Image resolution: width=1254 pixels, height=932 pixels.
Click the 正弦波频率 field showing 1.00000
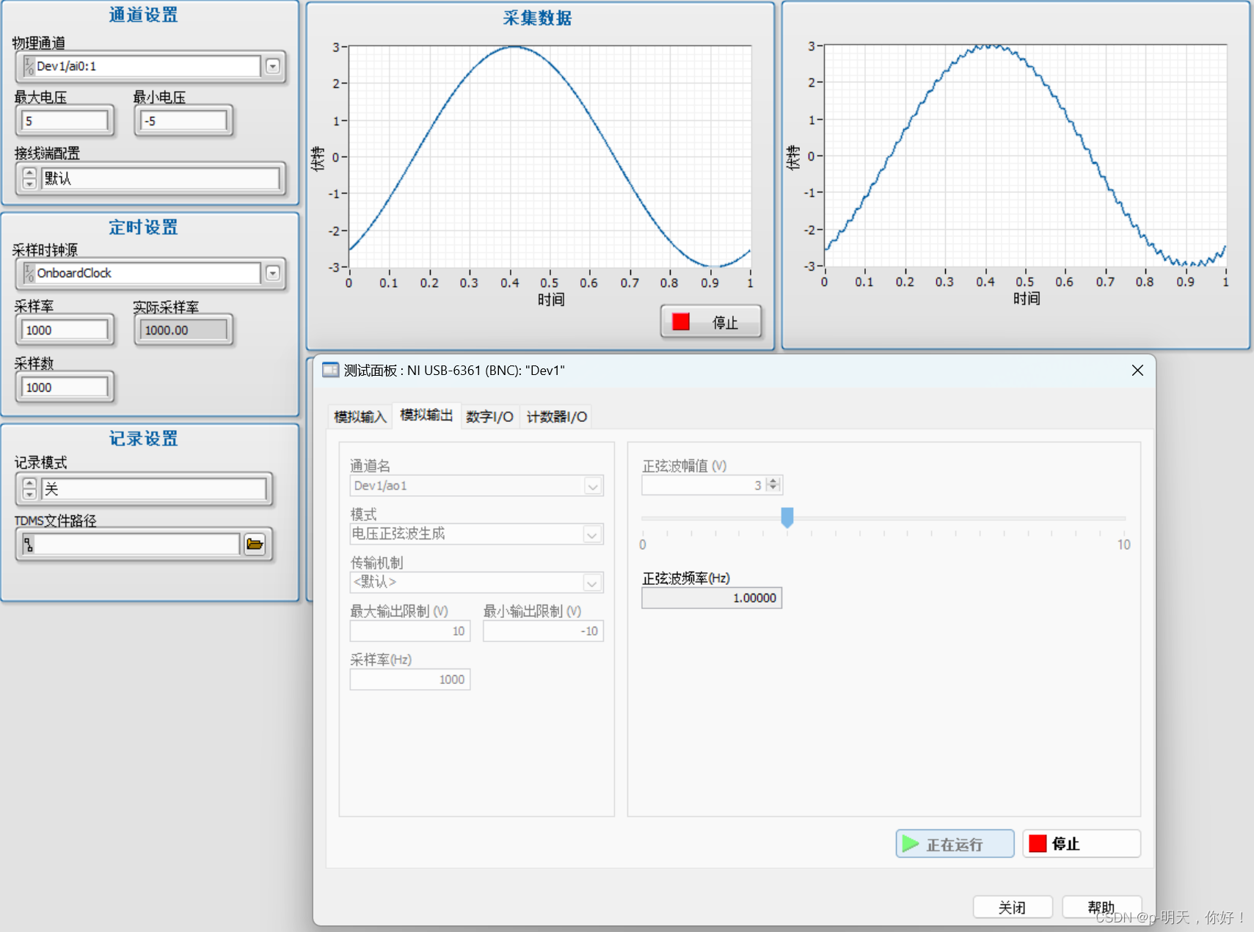(x=711, y=598)
